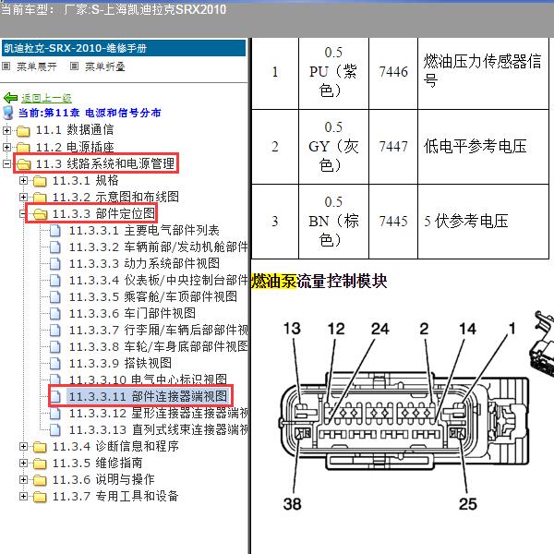Viewport: 554px width, 554px height.
Task: Open 11.3.3.12 星形连接器连接器端视图
Action: 158,413
